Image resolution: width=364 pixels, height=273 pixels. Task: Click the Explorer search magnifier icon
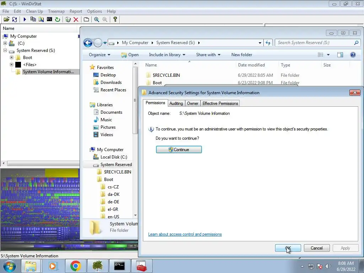coord(356,43)
